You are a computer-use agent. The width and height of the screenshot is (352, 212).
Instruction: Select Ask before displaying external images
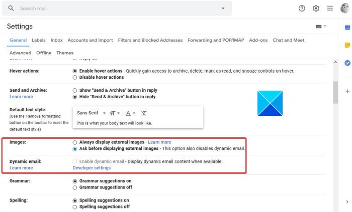pos(75,149)
